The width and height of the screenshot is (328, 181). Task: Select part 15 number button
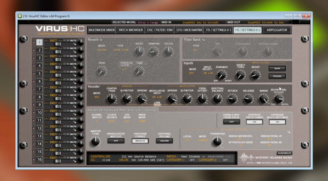39,152
